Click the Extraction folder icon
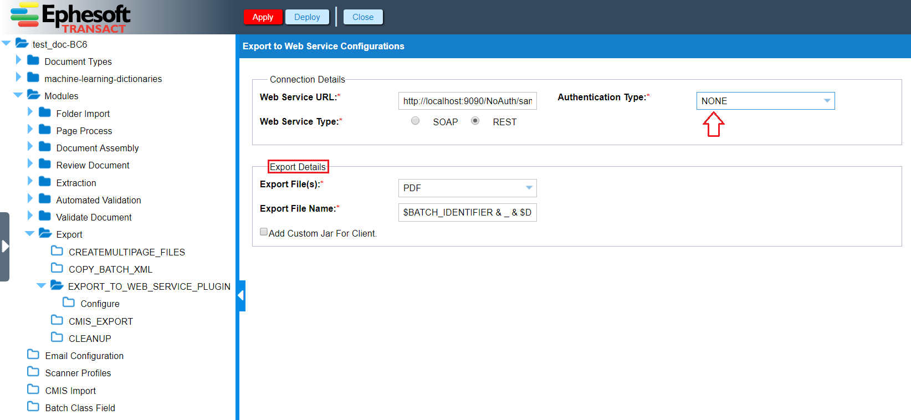Screen dimensions: 911x420 point(45,182)
